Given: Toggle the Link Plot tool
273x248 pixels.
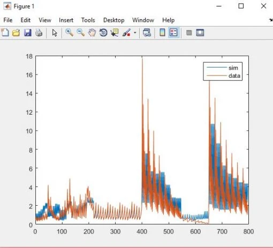Looking at the screenshot, I should 147,33.
